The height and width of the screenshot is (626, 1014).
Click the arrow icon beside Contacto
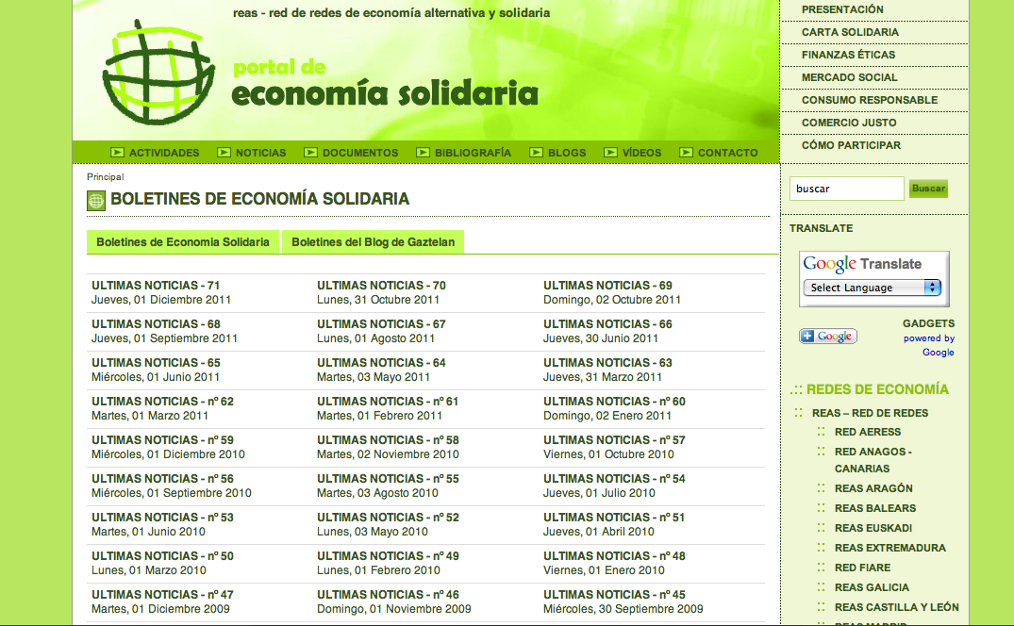(x=686, y=152)
